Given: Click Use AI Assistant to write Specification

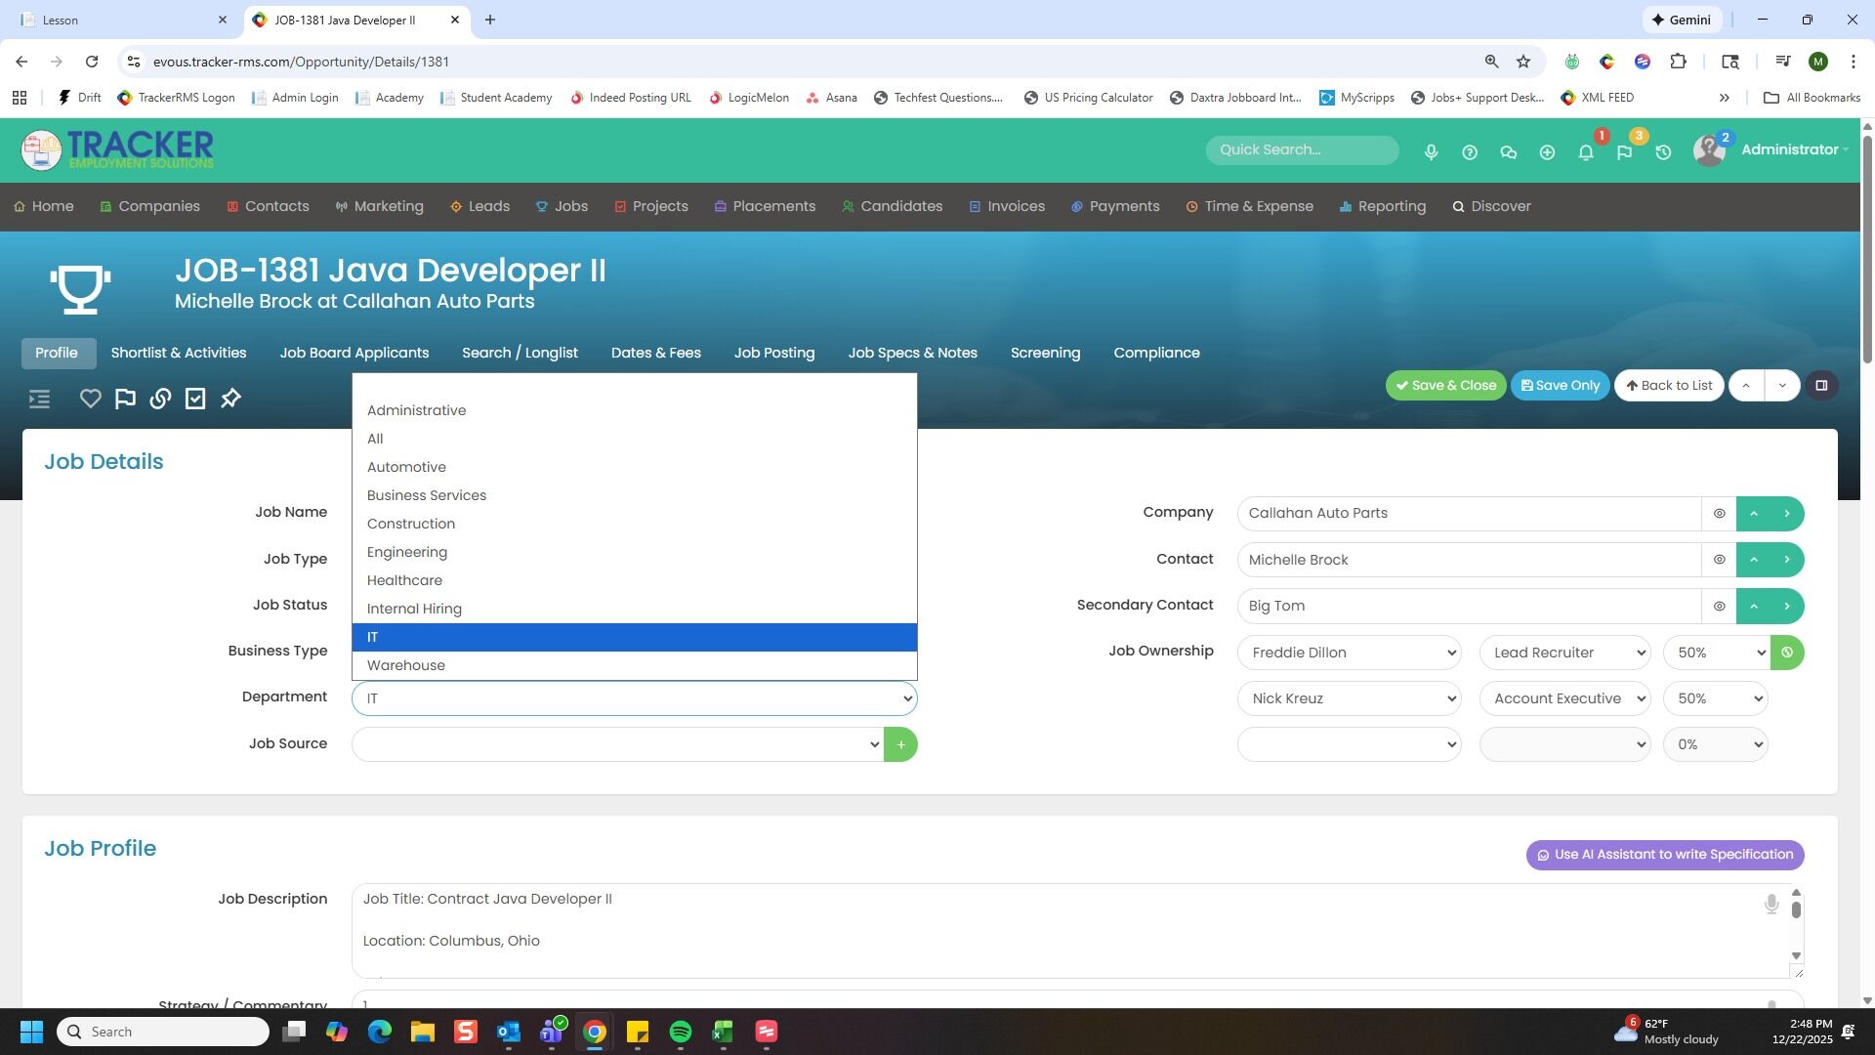Looking at the screenshot, I should pos(1664,855).
